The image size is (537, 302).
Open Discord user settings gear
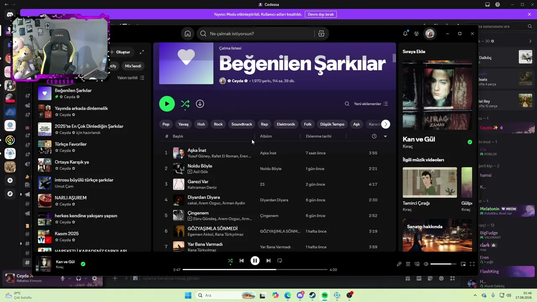94,278
